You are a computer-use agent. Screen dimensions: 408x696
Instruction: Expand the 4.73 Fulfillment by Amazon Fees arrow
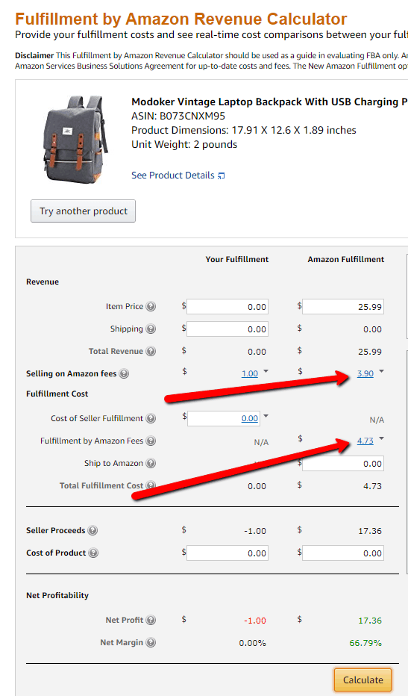(381, 438)
